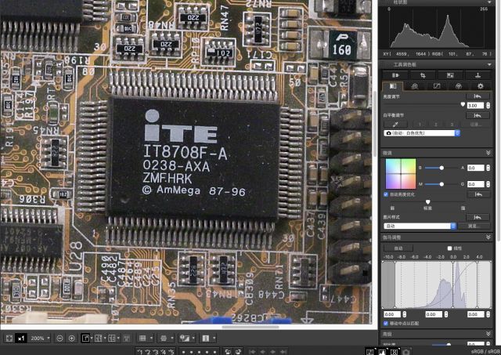Open the crop and angle tool palette

423,75
